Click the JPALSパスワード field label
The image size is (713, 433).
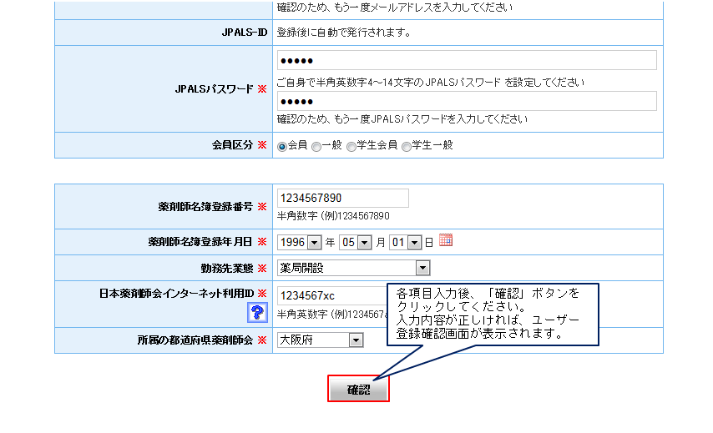[x=215, y=89]
